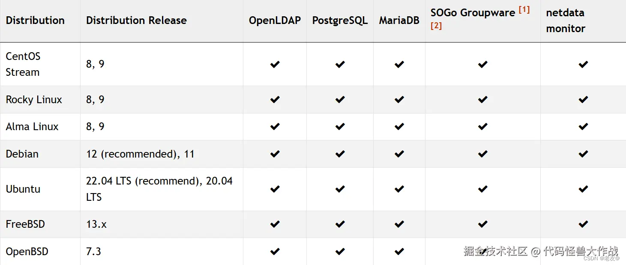Click the PostgreSQL checkmark in Rocky Linux row
Screen dimensions: 626x265
tap(340, 99)
